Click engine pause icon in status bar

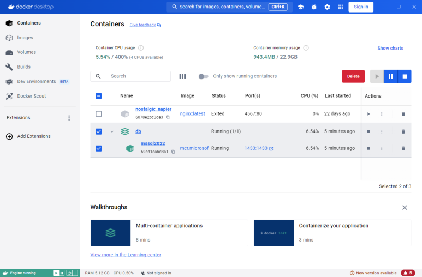62,273
